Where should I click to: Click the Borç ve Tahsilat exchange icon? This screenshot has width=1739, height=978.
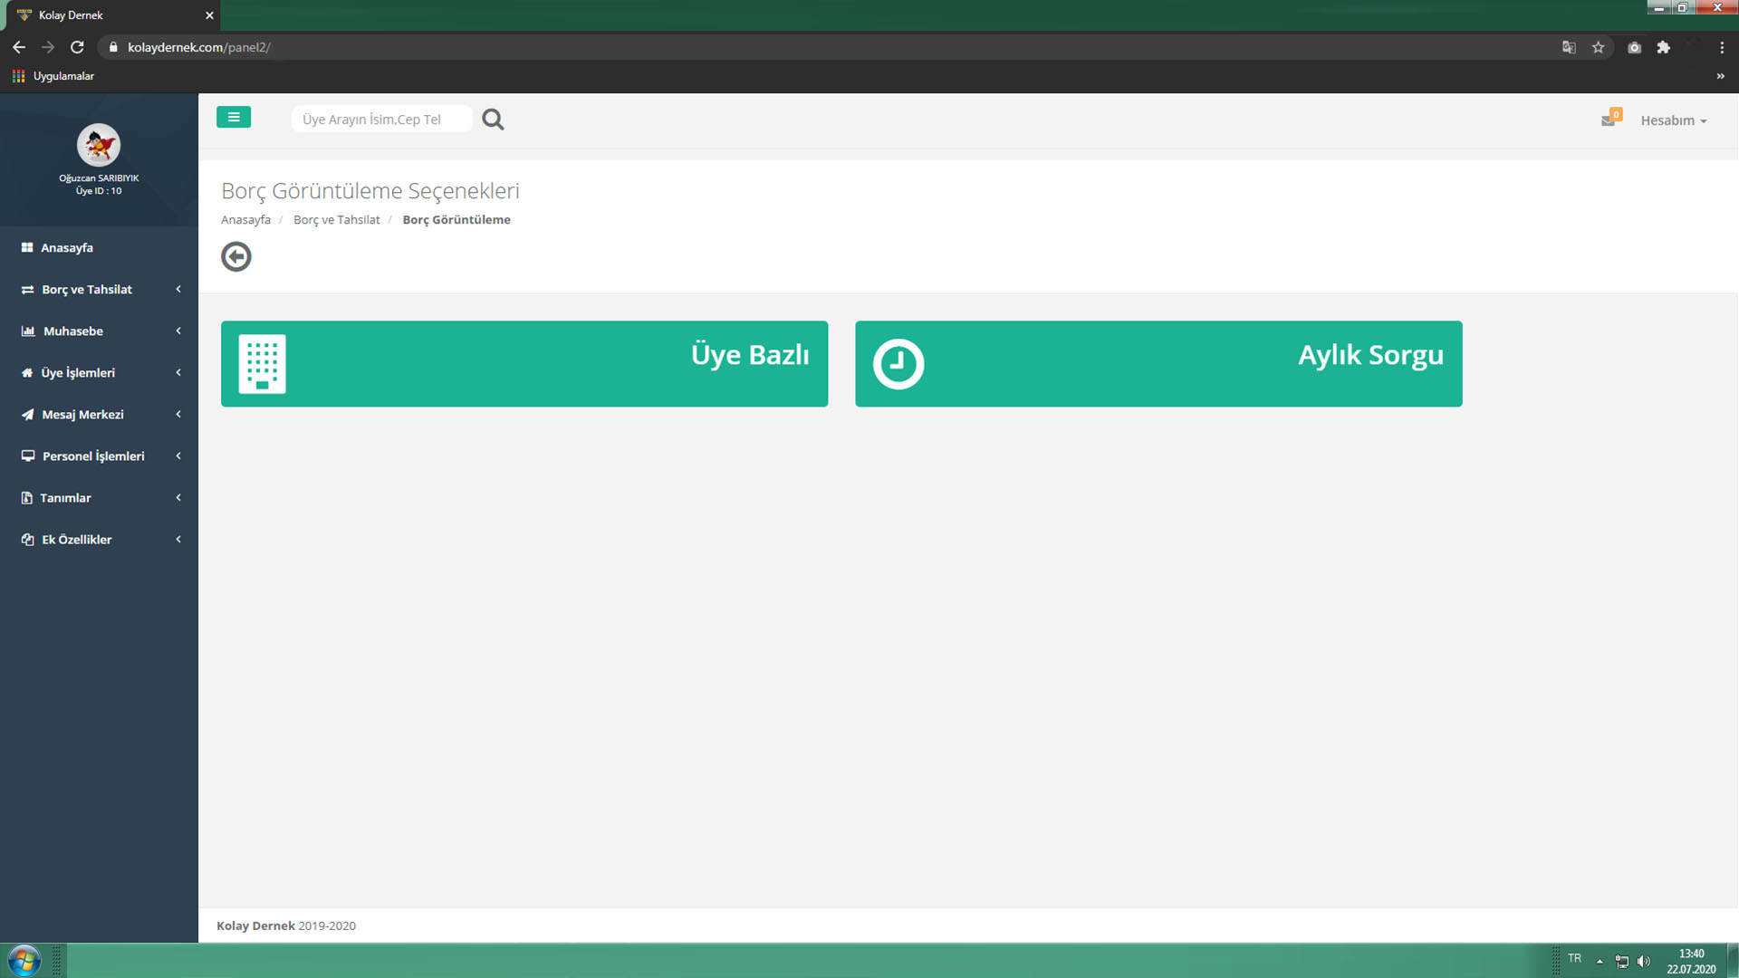pos(27,290)
